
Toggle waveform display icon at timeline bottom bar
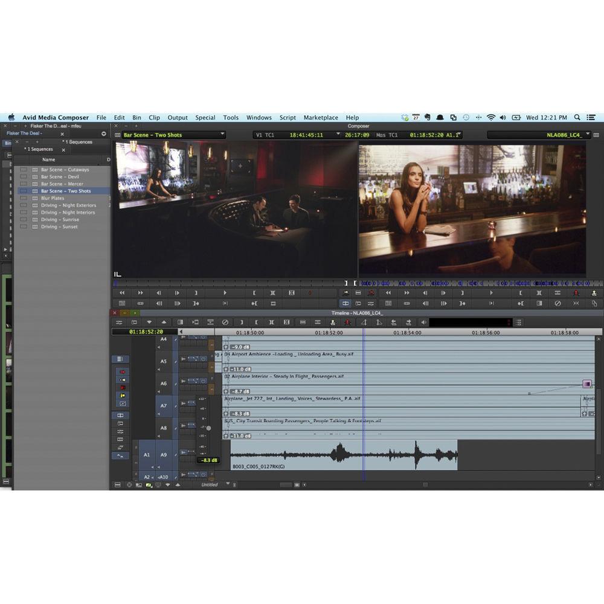[149, 484]
